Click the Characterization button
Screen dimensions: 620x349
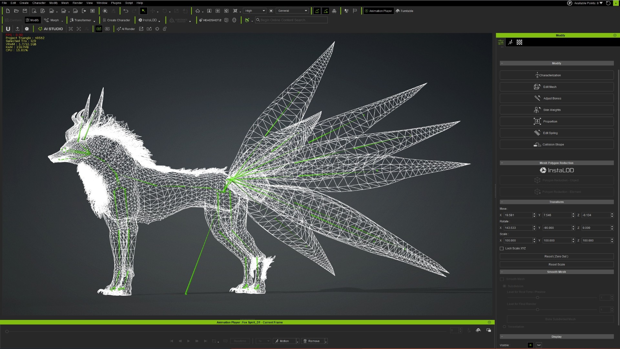[557, 75]
